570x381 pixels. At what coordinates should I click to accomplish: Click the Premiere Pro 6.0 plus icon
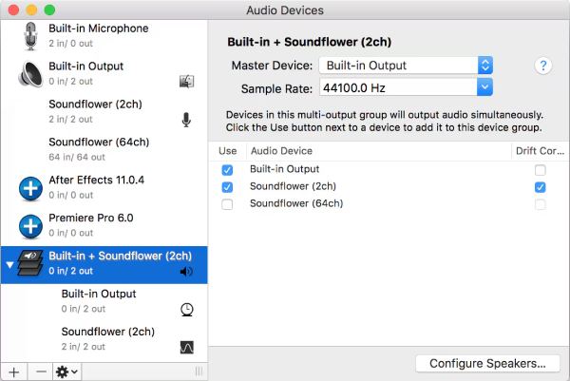pyautogui.click(x=30, y=226)
